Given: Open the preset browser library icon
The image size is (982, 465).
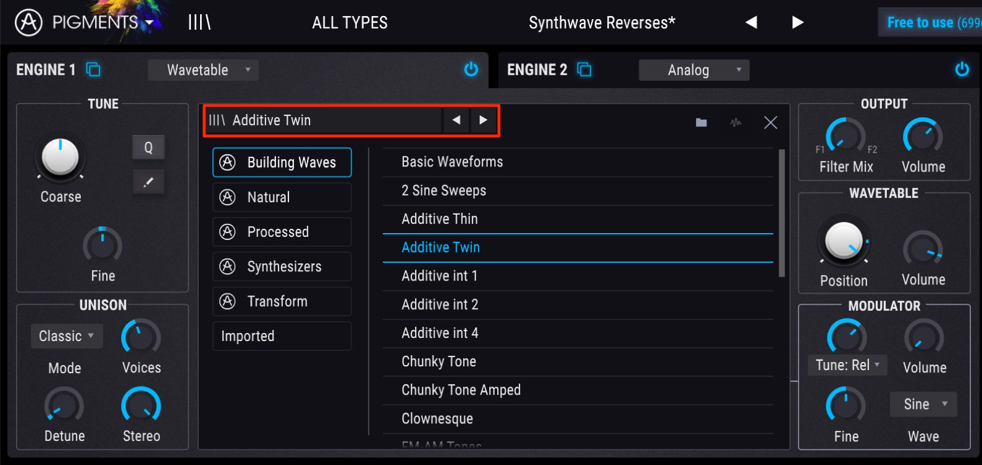Looking at the screenshot, I should pyautogui.click(x=199, y=23).
